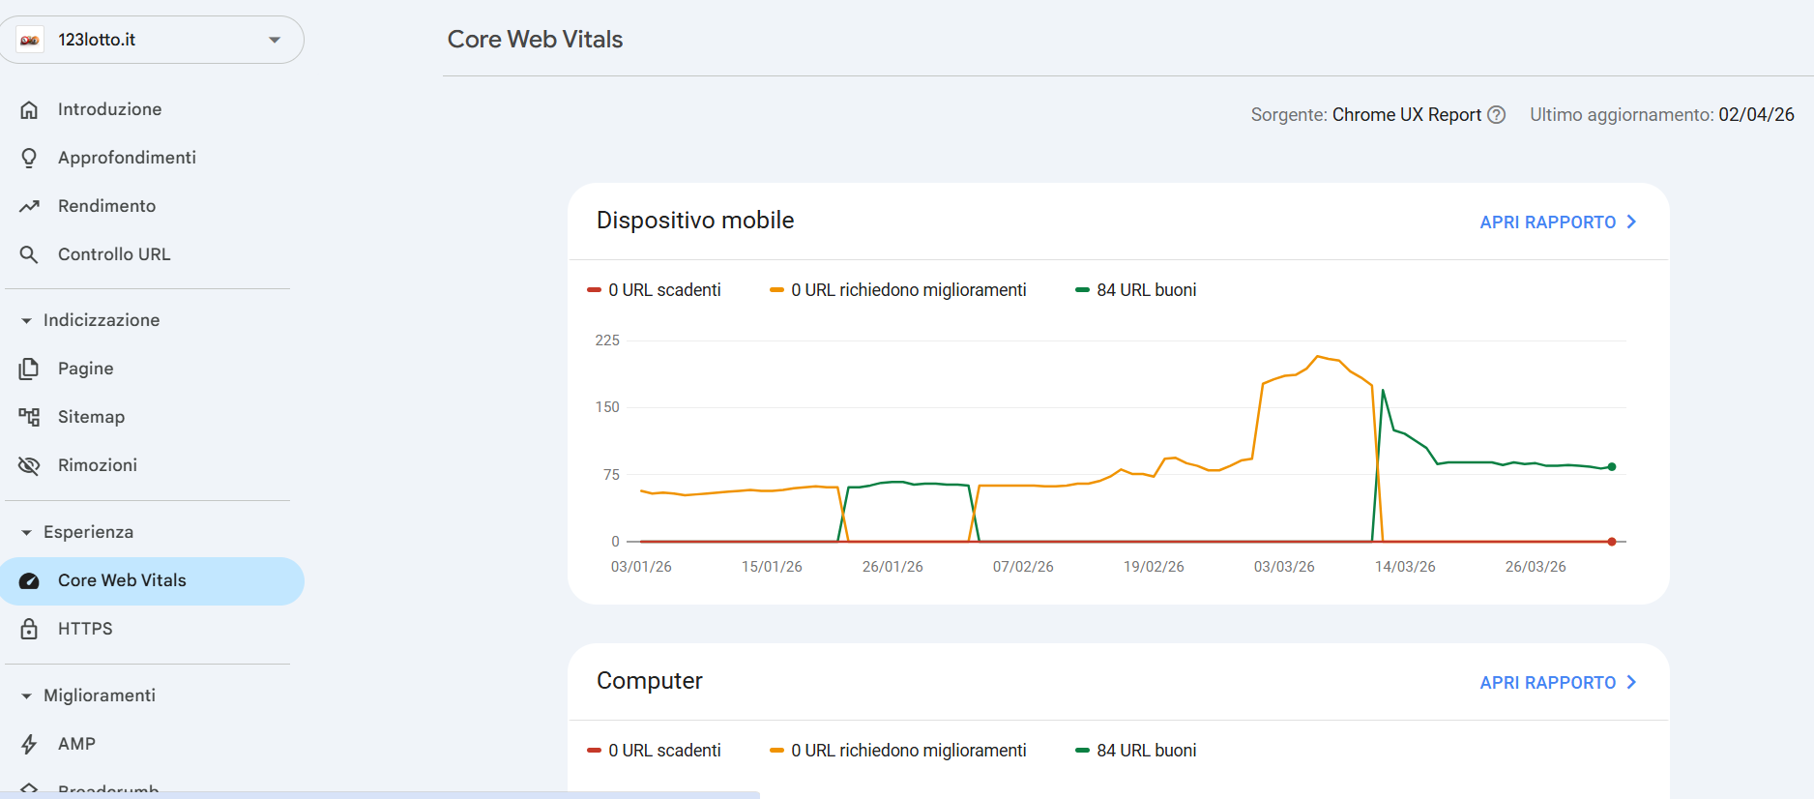Click the help icon next to Chrome UX Report
Screen dimensions: 1814x799
pyautogui.click(x=1496, y=115)
